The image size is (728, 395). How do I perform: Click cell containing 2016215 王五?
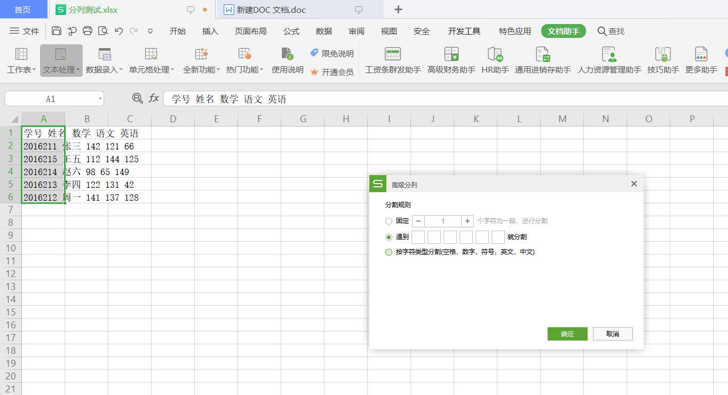tap(43, 159)
